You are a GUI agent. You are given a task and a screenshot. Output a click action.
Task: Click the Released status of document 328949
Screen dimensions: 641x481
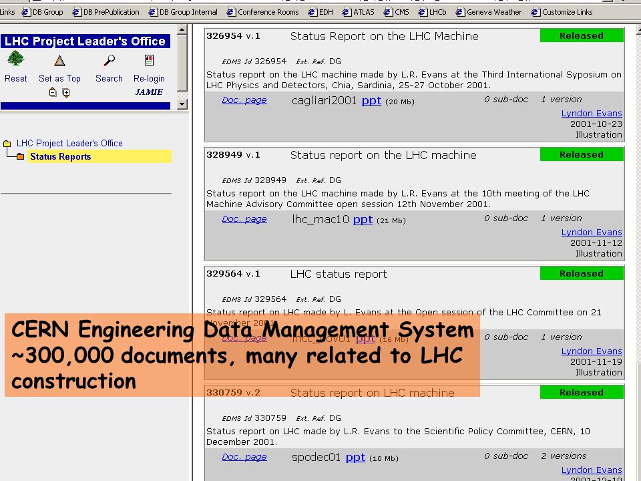click(x=582, y=154)
